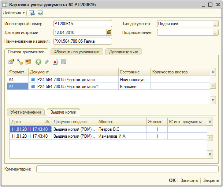This screenshot has height=187, width=223.
Task: Click the document icon of Чертеж детали/1 row
Action: point(33,87)
